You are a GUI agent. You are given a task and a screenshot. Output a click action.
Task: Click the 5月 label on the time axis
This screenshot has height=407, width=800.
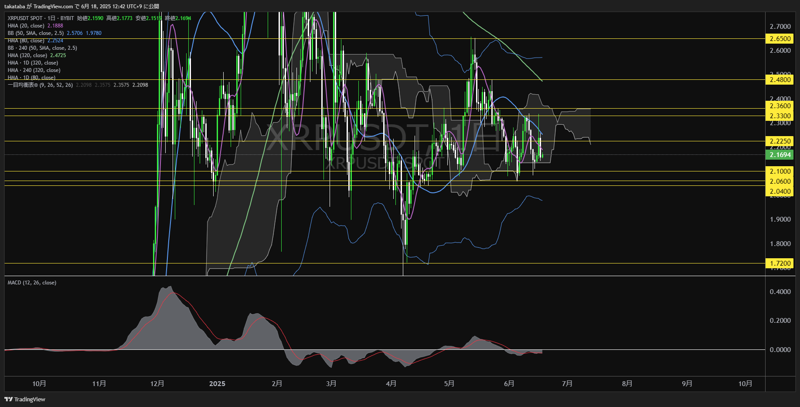pos(449,384)
